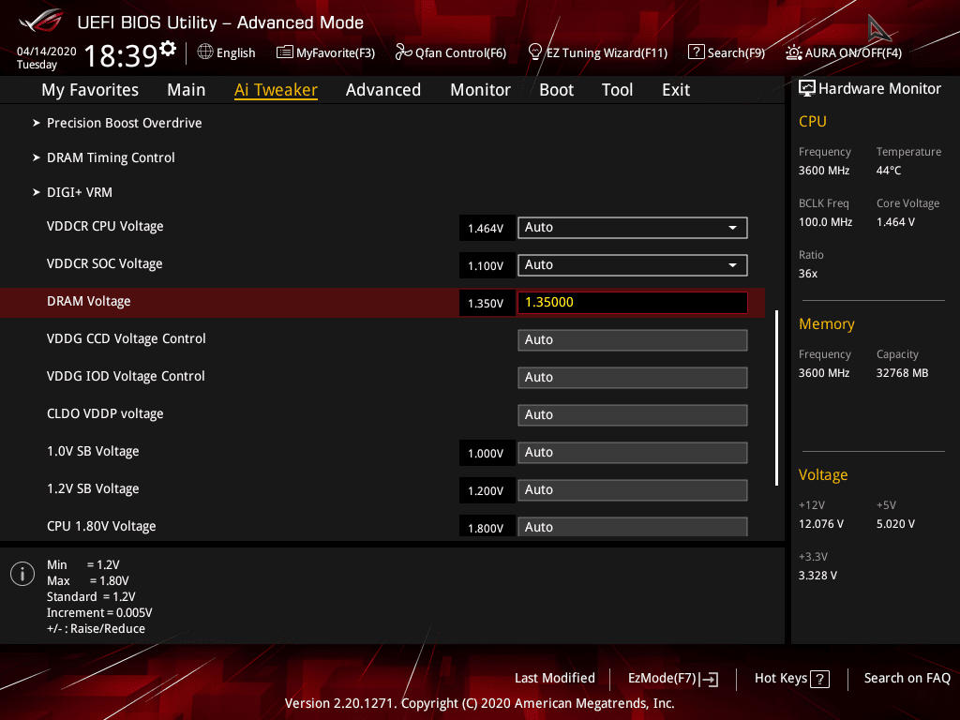Viewport: 960px width, 720px height.
Task: Toggle AURA ON/OFF(F4)
Action: pos(853,52)
